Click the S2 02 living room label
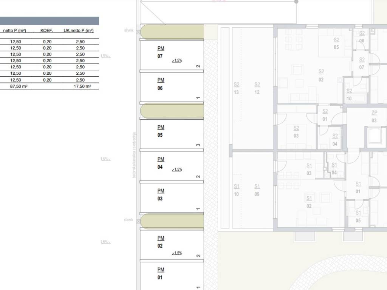387x290 pixels. click(321, 75)
